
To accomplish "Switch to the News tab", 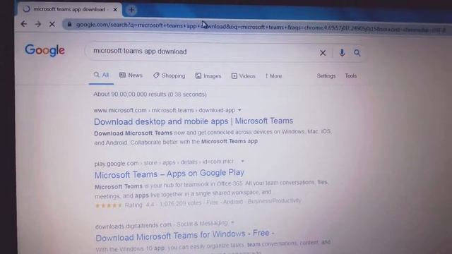I will click(131, 75).
